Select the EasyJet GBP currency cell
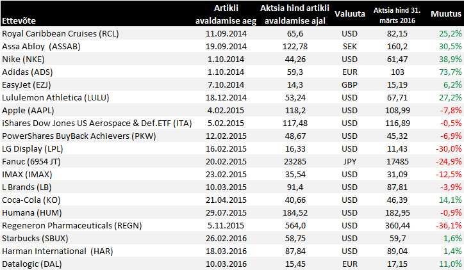Image resolution: width=464 pixels, height=270 pixels. click(350, 85)
